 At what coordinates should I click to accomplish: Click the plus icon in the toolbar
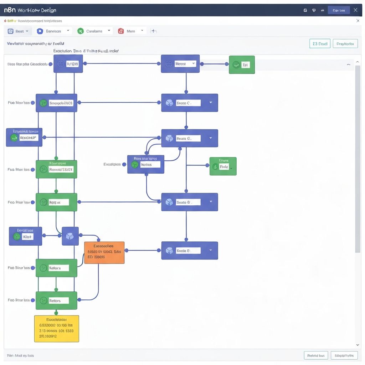click(x=154, y=31)
